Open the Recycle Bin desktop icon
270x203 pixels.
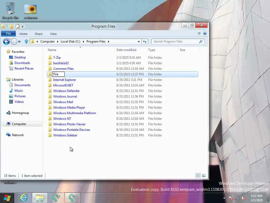point(10,11)
